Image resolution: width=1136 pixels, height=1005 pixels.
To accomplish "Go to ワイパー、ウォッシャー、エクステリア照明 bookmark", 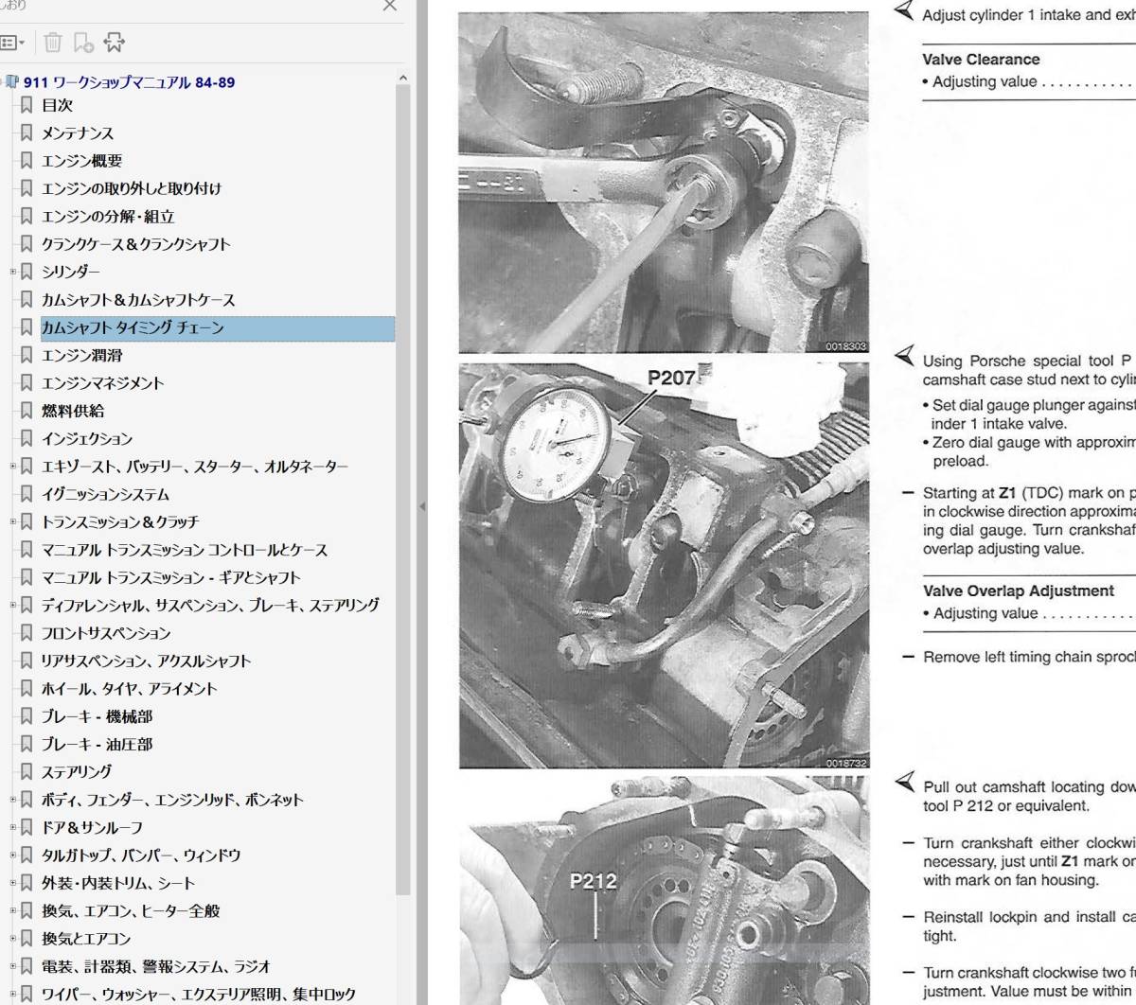I will 199,994.
